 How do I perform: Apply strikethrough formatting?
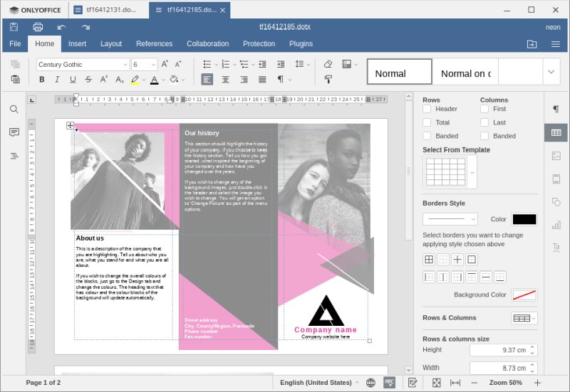point(88,80)
